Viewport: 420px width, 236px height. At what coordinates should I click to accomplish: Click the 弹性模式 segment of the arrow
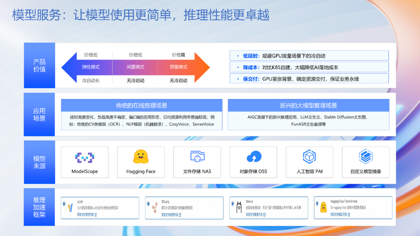pos(91,67)
